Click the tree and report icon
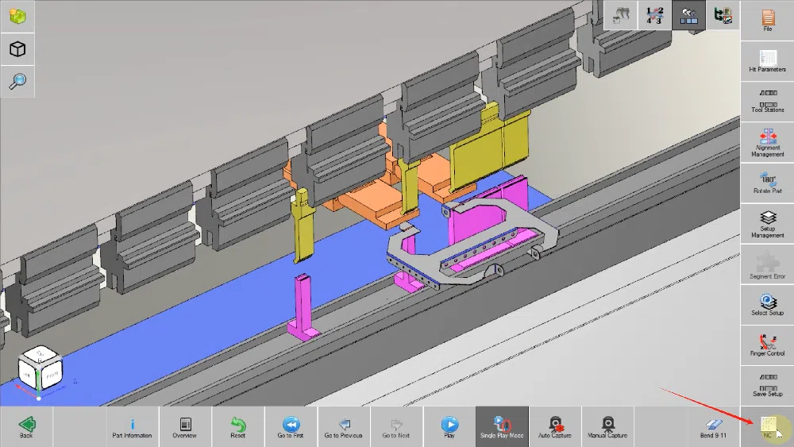Screen dimensions: 794x447 723,15
